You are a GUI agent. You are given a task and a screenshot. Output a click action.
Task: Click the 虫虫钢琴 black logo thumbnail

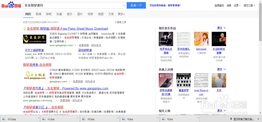coord(35,39)
